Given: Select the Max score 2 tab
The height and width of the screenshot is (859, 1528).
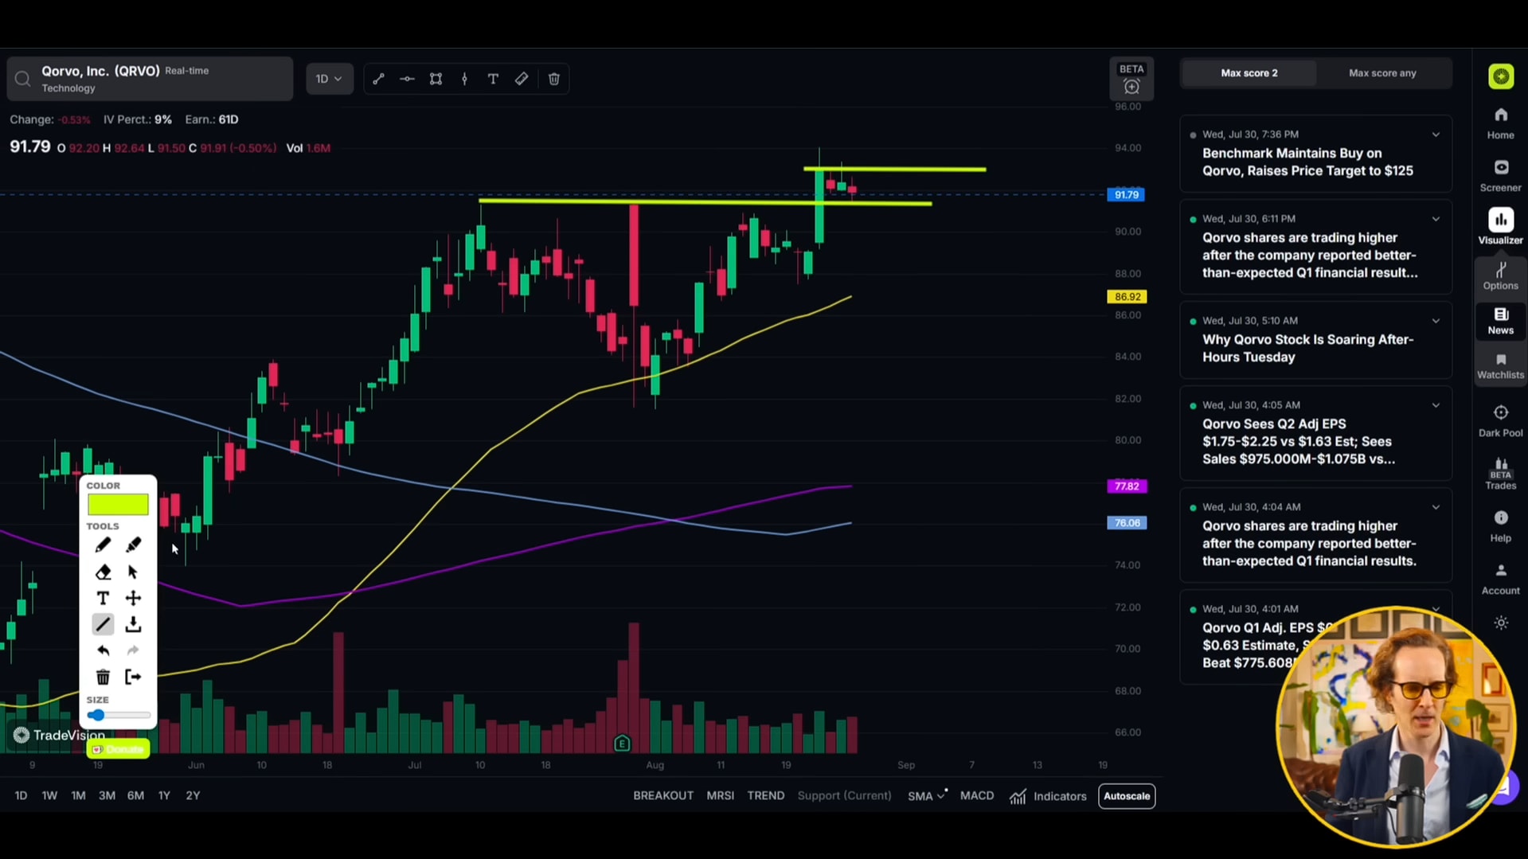Looking at the screenshot, I should click(1249, 73).
